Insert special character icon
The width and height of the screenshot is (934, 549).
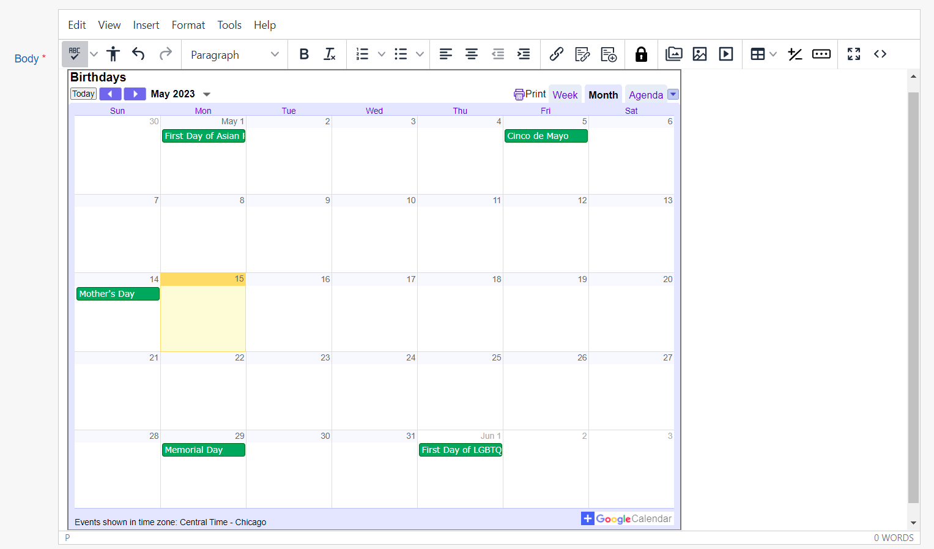[x=795, y=54]
